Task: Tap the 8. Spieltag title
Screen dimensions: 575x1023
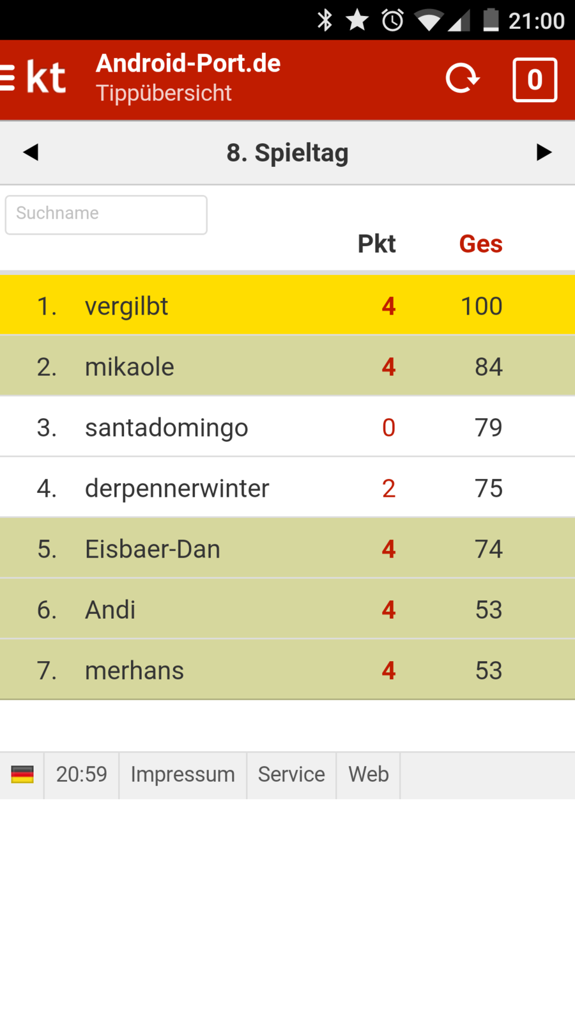Action: [287, 153]
